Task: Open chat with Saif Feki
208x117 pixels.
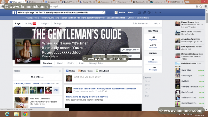Action: (x=189, y=81)
